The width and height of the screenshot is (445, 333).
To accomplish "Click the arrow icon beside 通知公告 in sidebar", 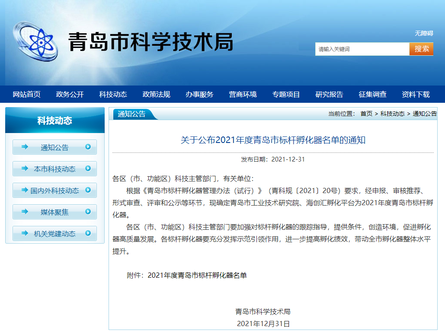I will (x=25, y=146).
